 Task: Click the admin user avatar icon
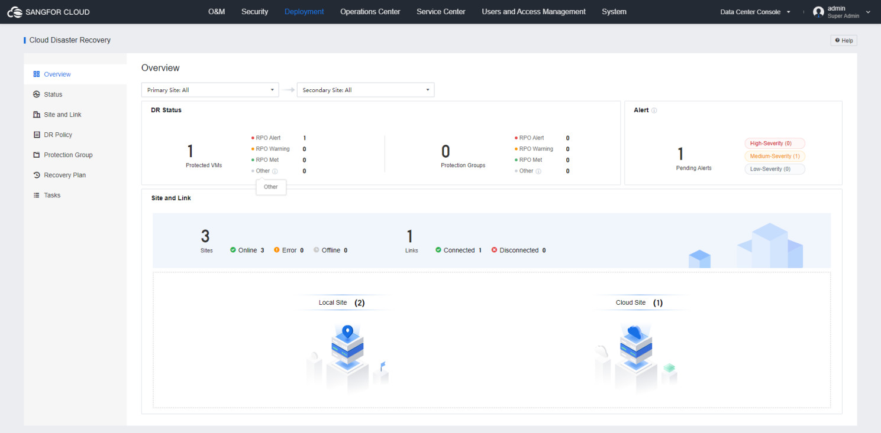[x=818, y=12]
